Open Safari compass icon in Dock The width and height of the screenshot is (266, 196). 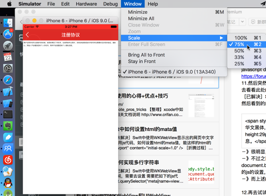point(8,80)
